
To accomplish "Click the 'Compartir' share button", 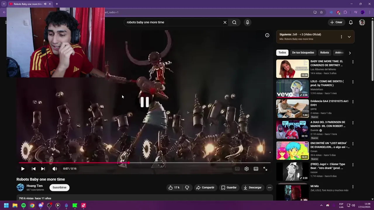I will pyautogui.click(x=205, y=188).
